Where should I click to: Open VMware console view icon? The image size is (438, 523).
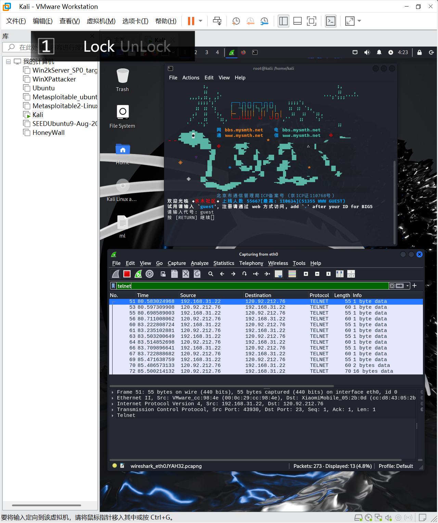[331, 21]
